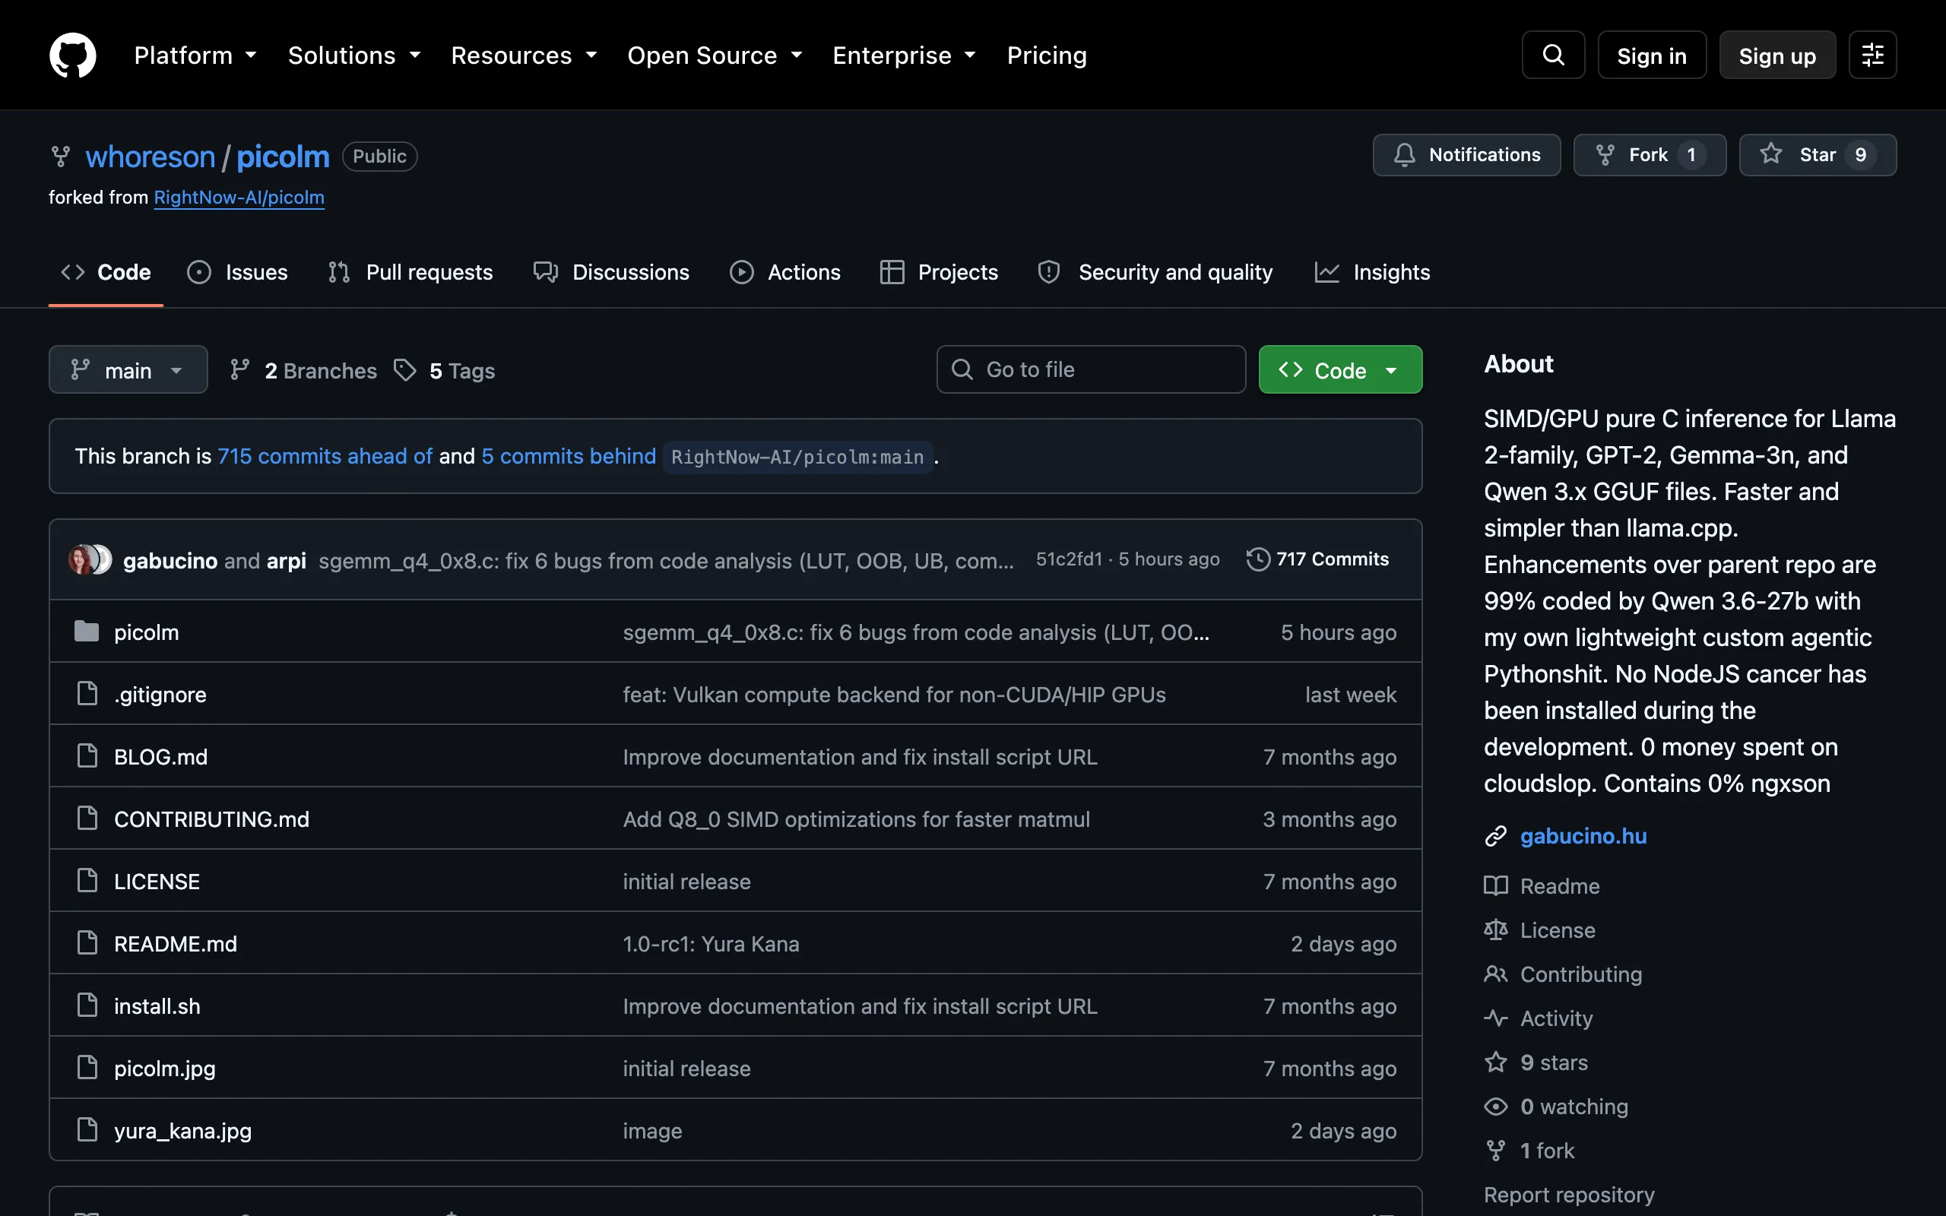Viewport: 1946px width, 1216px height.
Task: Switch to the Pull requests tab
Action: point(410,272)
